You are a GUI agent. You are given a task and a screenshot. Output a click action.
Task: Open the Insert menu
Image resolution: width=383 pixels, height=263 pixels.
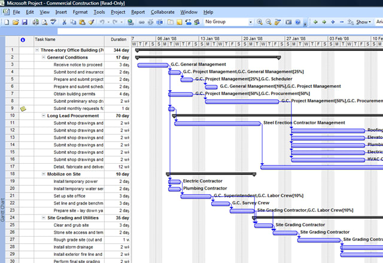pyautogui.click(x=61, y=12)
